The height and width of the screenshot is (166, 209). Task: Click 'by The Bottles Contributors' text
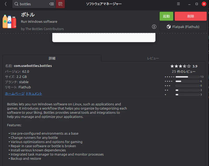click(42, 29)
